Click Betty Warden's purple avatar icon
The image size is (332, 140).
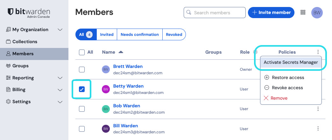pyautogui.click(x=106, y=89)
